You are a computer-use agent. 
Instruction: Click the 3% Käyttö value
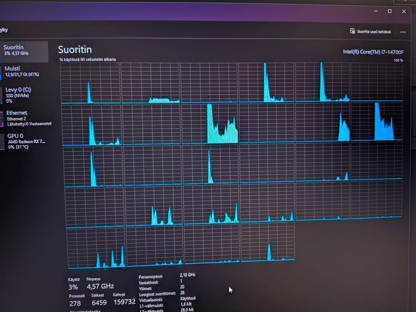(73, 287)
